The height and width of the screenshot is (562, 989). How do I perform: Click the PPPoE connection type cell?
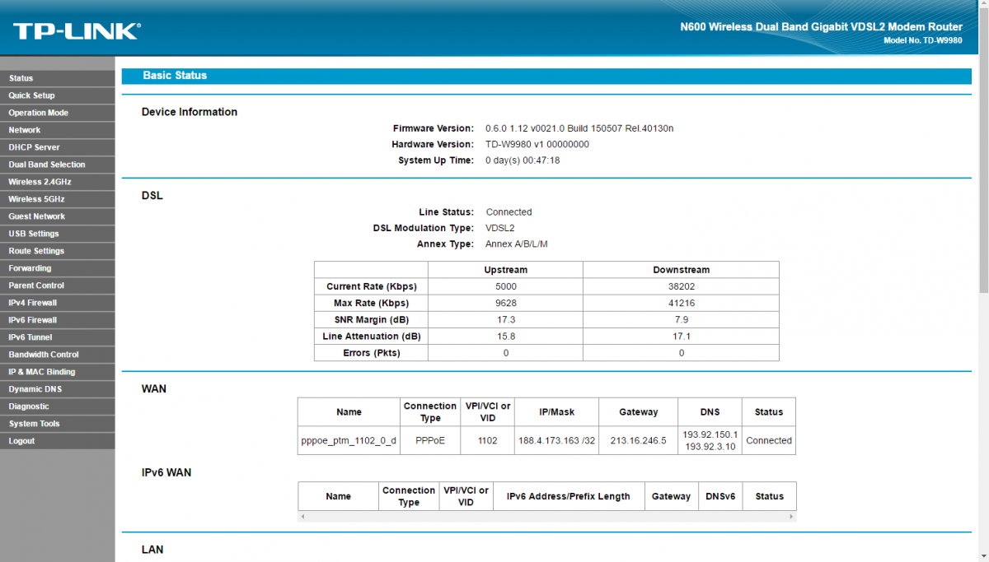pos(430,440)
